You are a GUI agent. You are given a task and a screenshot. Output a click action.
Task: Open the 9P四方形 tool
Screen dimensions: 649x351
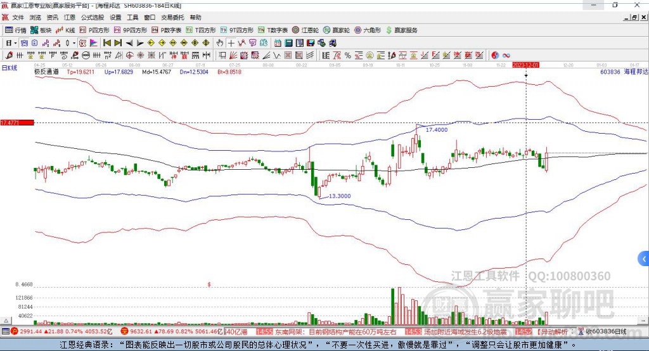[131, 30]
